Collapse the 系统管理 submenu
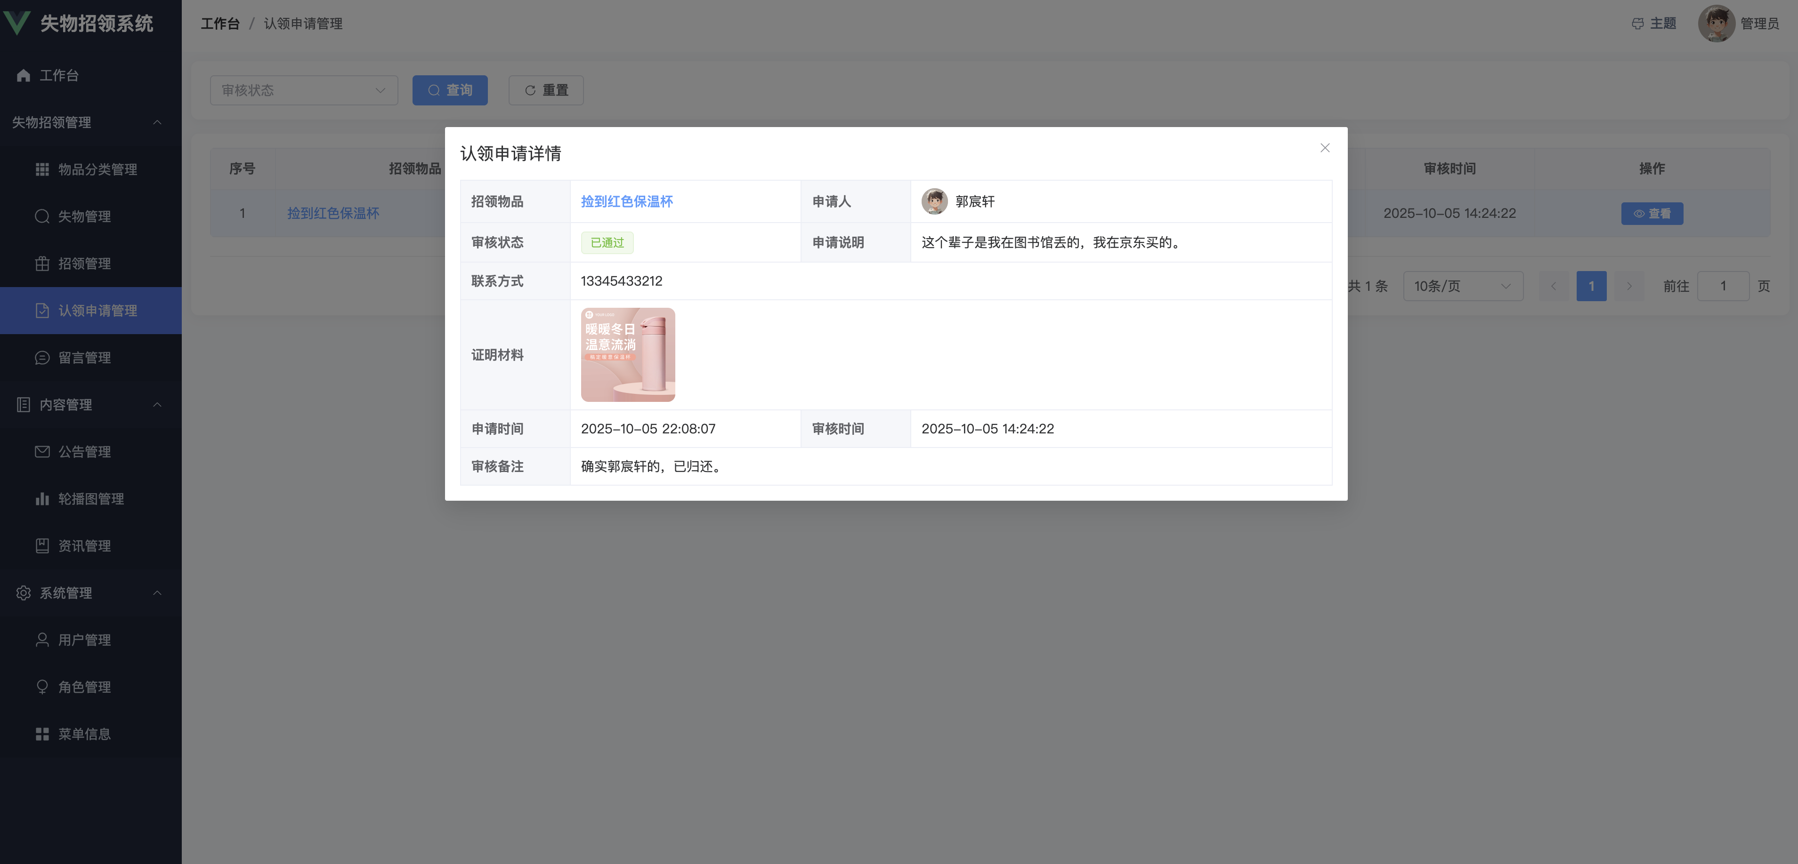 coord(156,593)
